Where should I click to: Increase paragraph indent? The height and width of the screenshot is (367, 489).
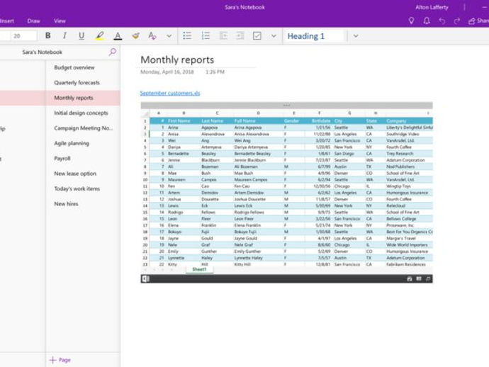click(x=240, y=36)
